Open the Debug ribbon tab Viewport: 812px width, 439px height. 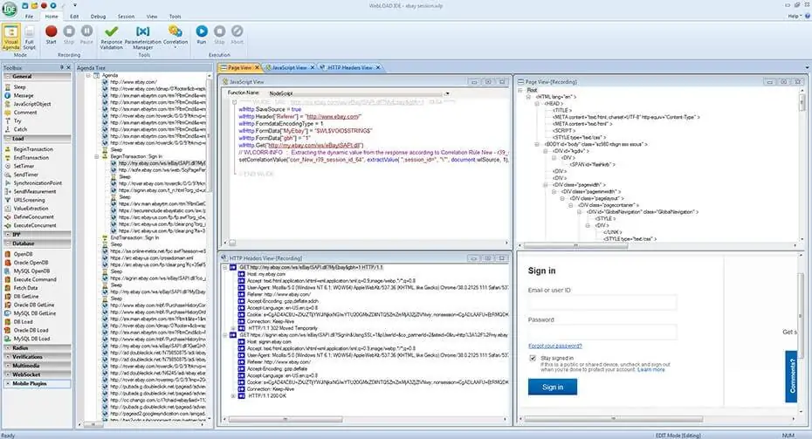pos(98,17)
